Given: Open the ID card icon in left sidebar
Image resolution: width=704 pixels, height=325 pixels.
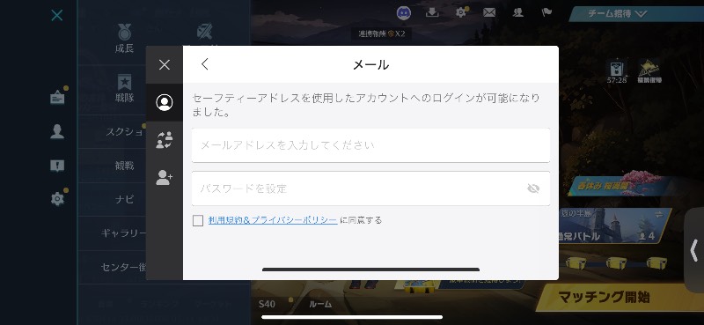Looking at the screenshot, I should click(x=57, y=97).
